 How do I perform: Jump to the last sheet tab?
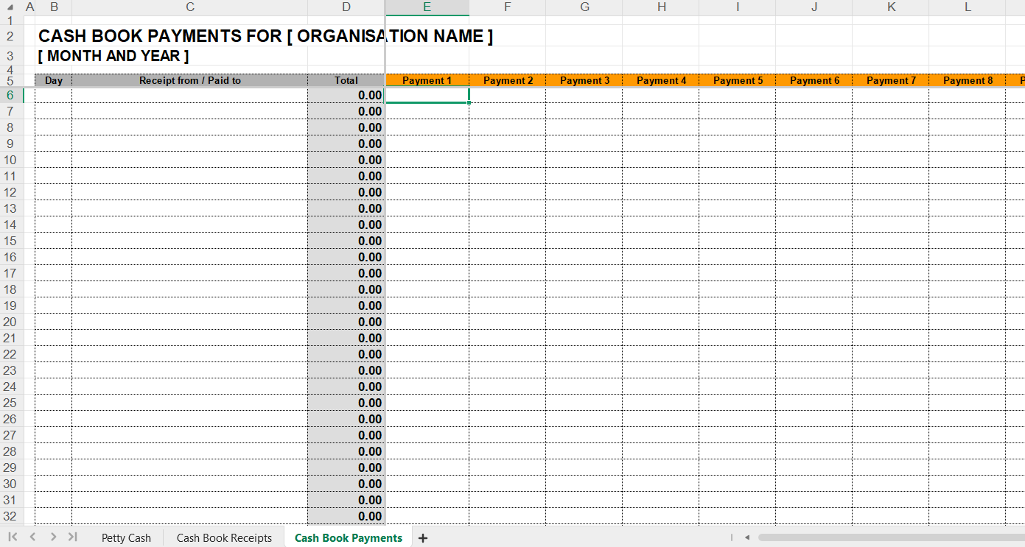(x=72, y=537)
